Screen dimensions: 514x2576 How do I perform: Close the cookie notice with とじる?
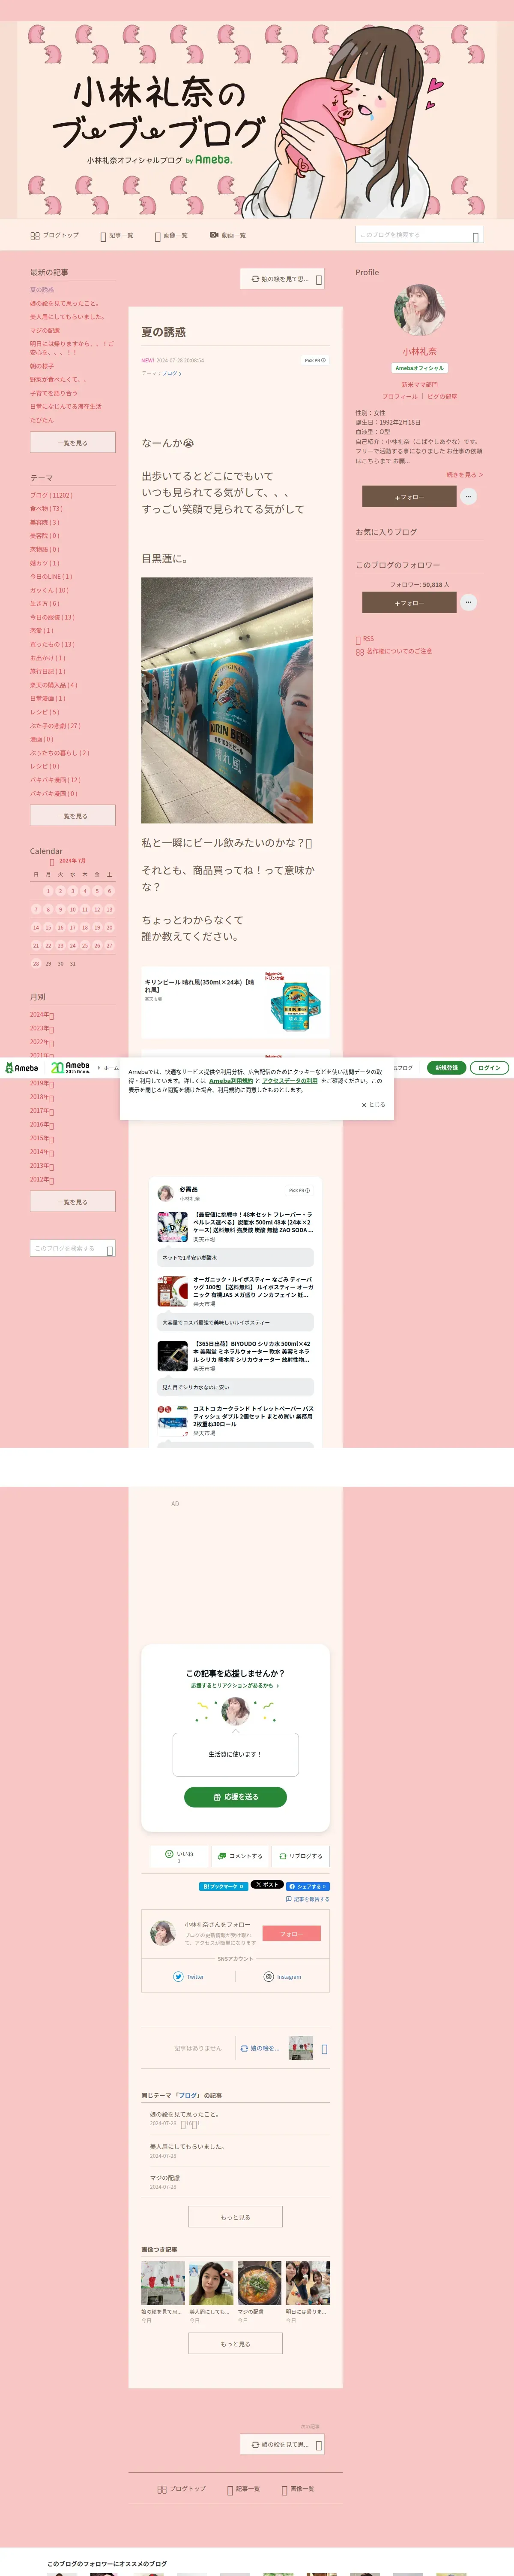(373, 1105)
